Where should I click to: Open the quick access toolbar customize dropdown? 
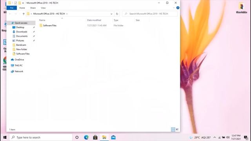pyautogui.click(x=23, y=3)
